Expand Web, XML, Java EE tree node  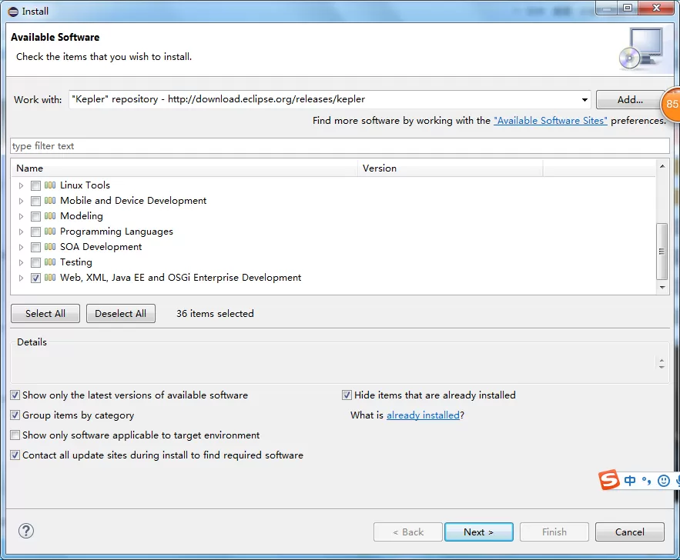21,278
